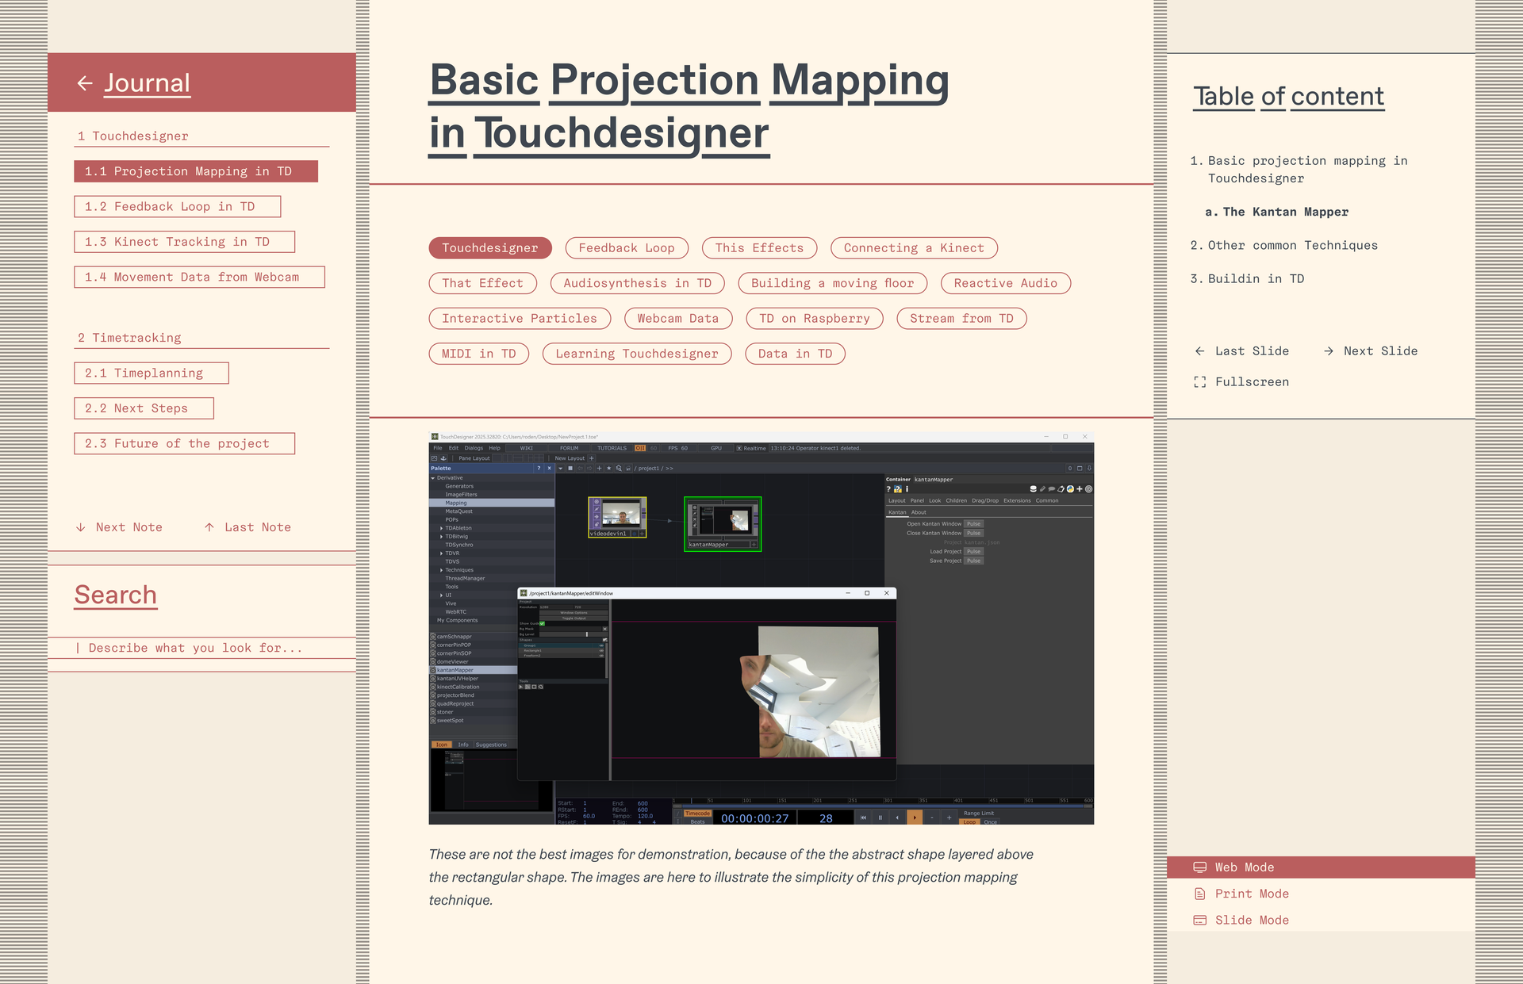The image size is (1523, 984).
Task: Toggle the This Effects tag
Action: point(759,248)
